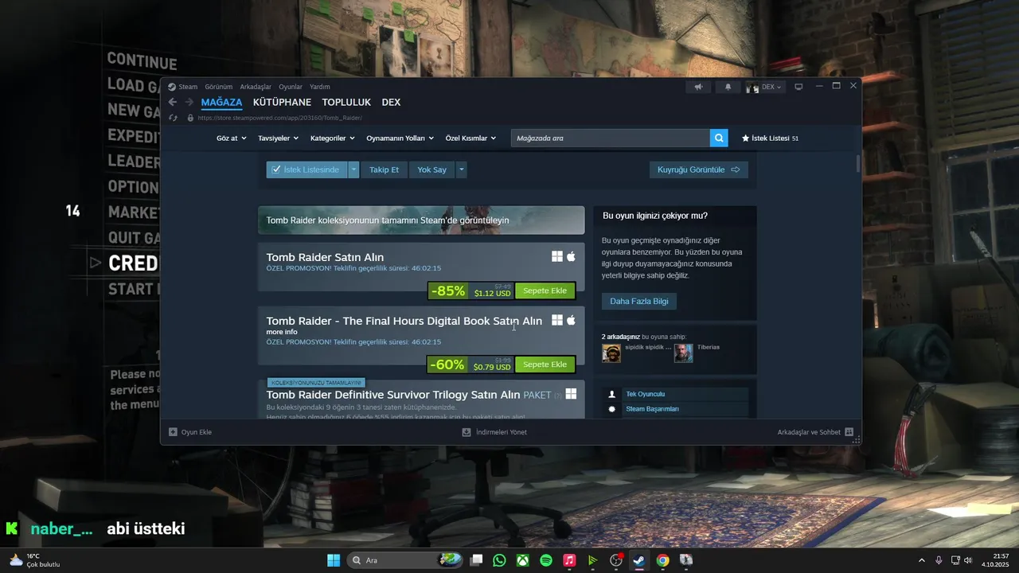Click the single player person icon
This screenshot has height=573, width=1019.
611,394
